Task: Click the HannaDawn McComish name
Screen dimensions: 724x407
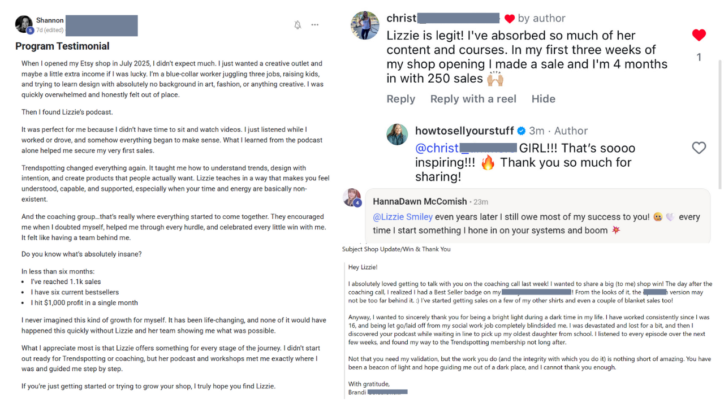Action: pyautogui.click(x=420, y=201)
